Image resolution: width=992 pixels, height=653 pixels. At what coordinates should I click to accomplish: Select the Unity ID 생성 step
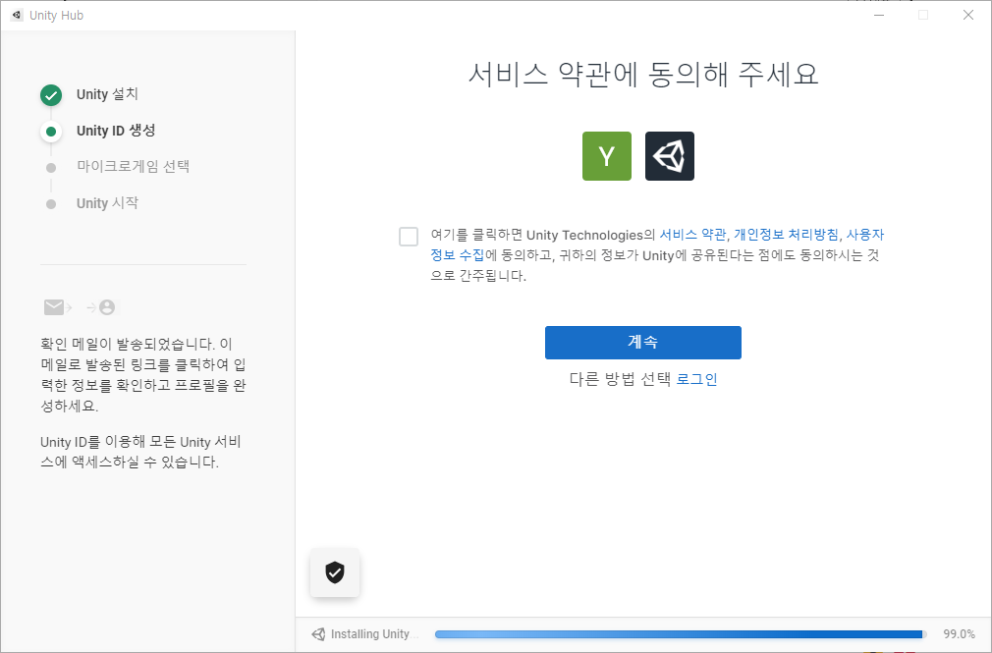coord(116,131)
